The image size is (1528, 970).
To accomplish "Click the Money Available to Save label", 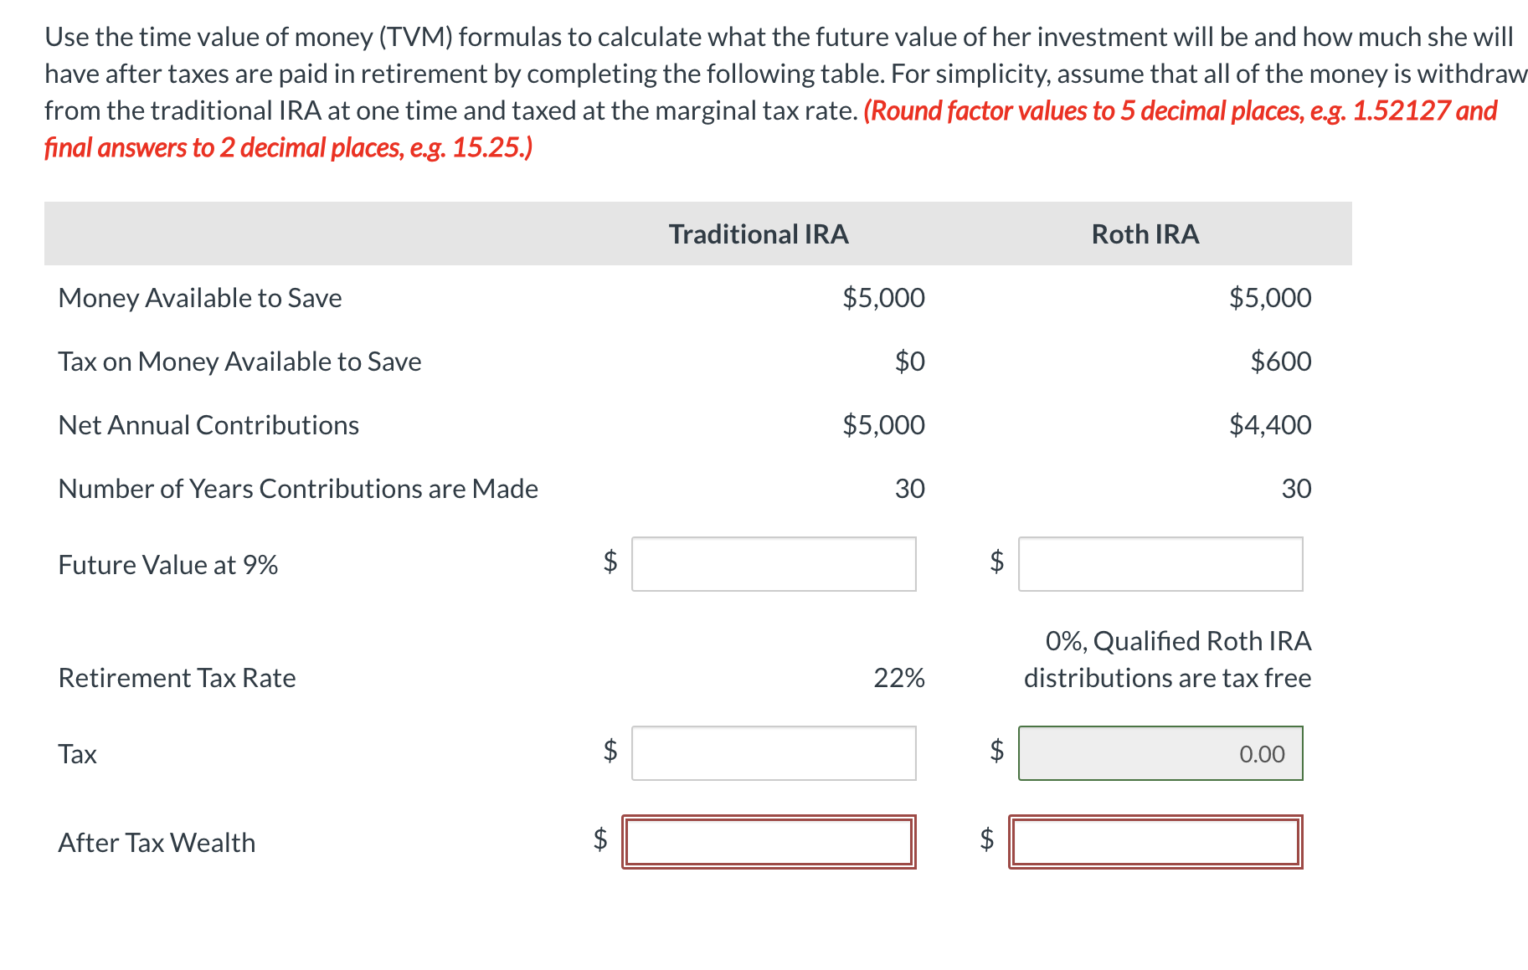I will point(200,298).
